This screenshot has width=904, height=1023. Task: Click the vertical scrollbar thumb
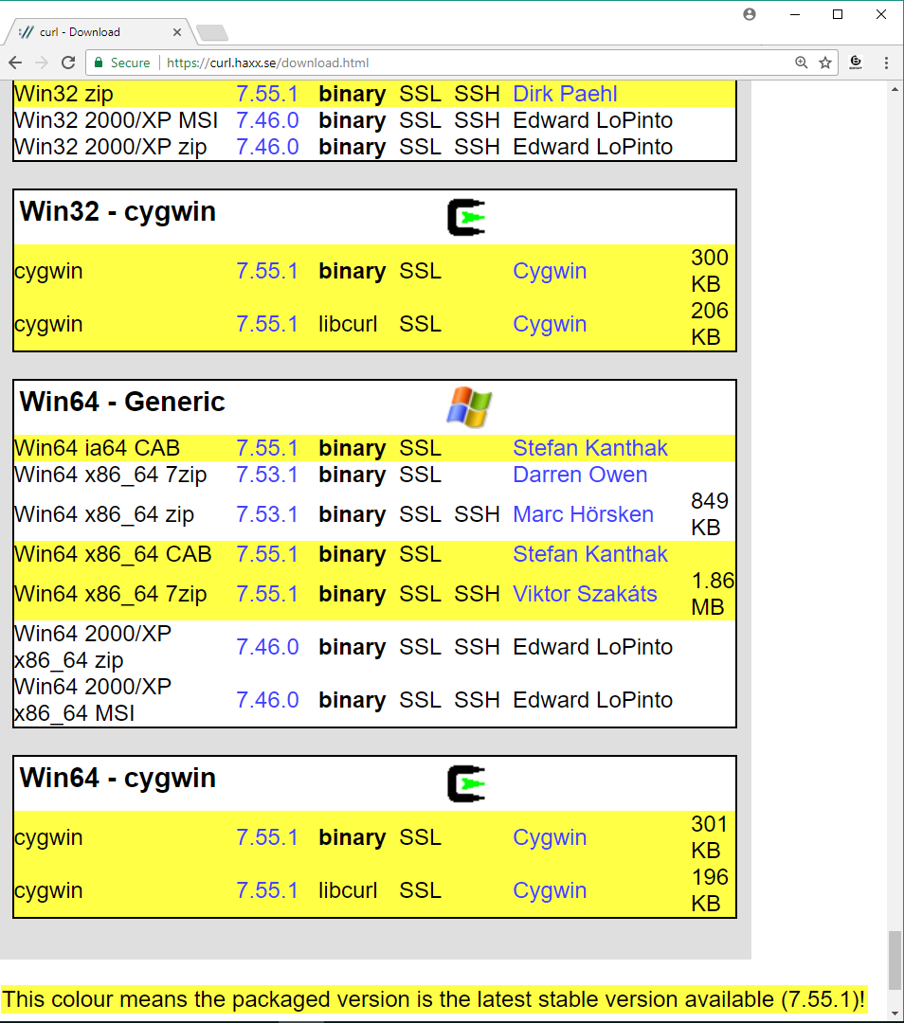(895, 960)
